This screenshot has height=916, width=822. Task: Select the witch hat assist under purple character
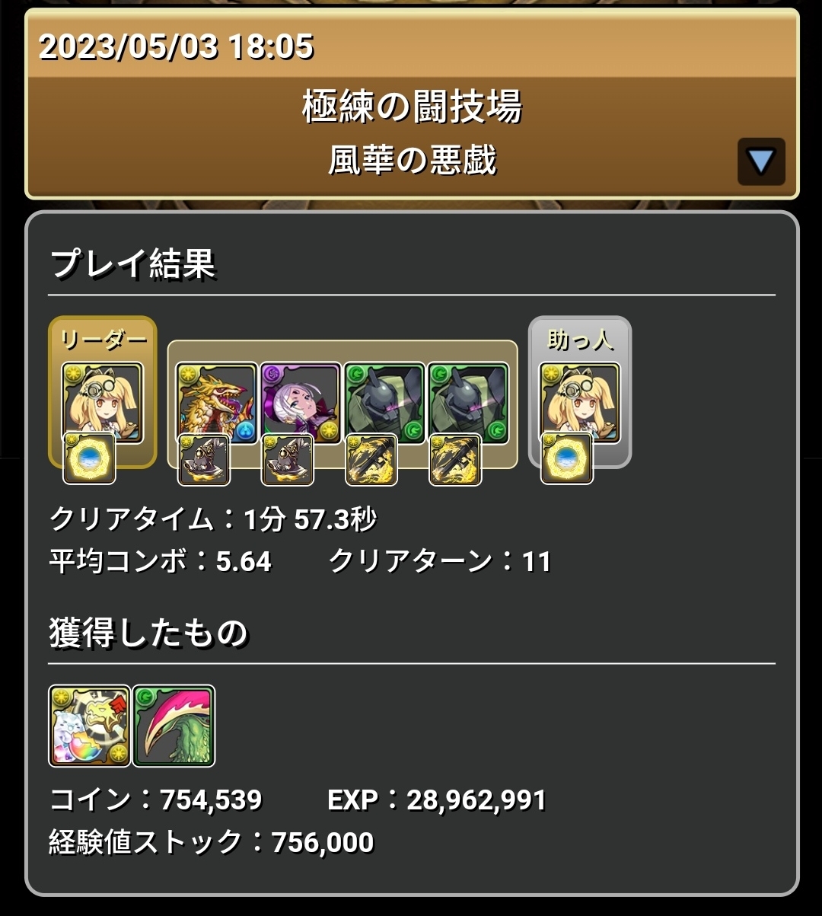(x=287, y=460)
